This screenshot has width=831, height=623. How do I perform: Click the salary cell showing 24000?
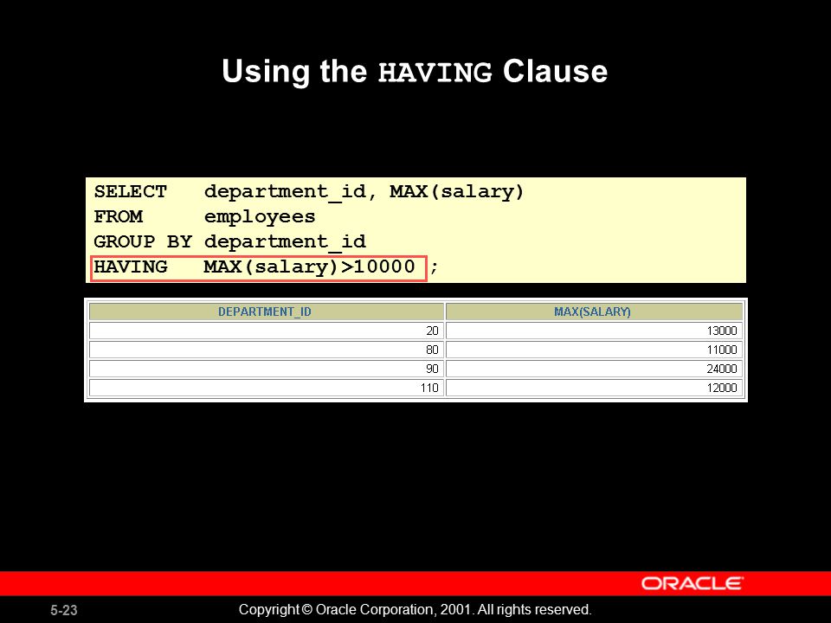coord(594,369)
